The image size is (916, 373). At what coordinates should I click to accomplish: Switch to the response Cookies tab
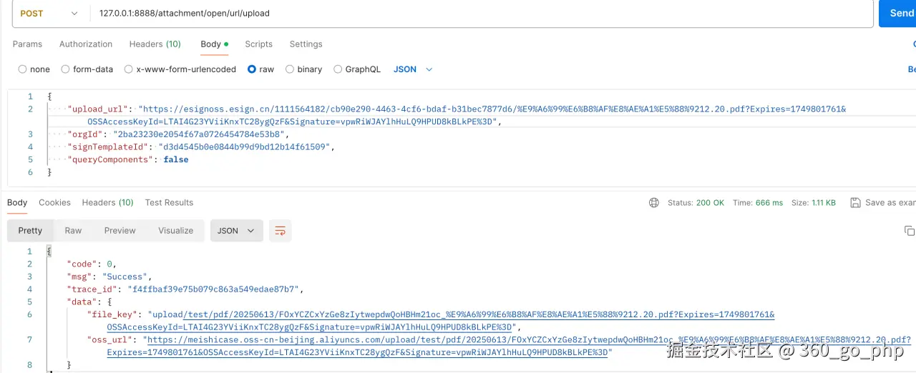[54, 203]
